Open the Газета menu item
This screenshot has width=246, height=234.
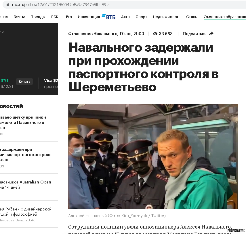click(x=19, y=17)
